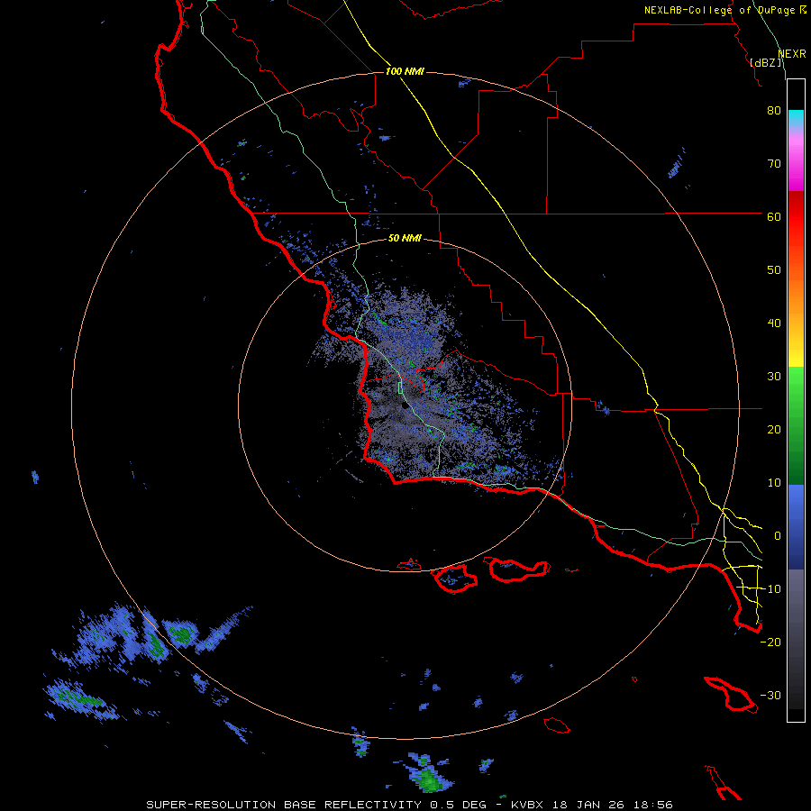
Task: Click the green echo at the bottom edge
Action: click(x=429, y=779)
